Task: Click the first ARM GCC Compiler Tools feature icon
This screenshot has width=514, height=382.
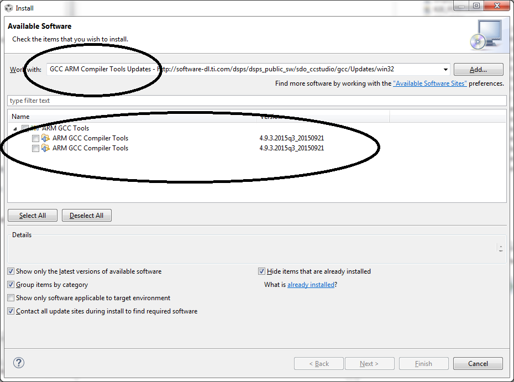Action: 45,138
